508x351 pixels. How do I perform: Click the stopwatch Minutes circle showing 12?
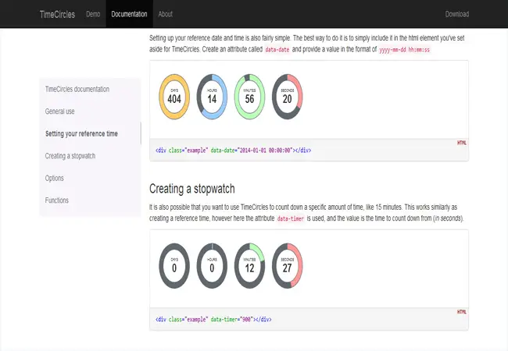pyautogui.click(x=249, y=266)
